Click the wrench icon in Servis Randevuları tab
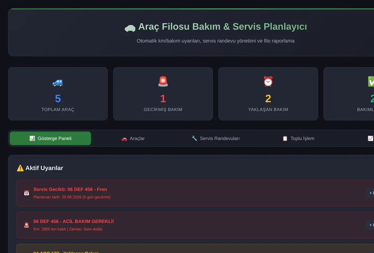The height and width of the screenshot is (253, 374). coord(194,139)
